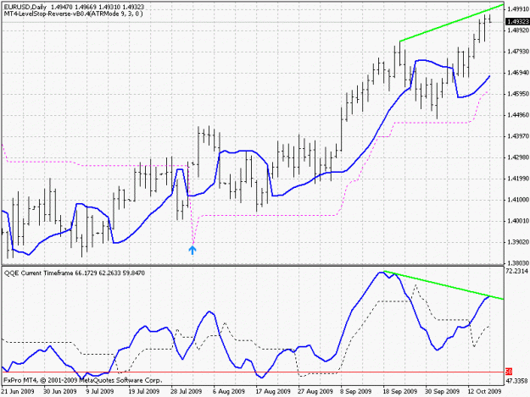530x397 pixels.
Task: Click the 1.44960 price scale label
Action: tap(518, 115)
